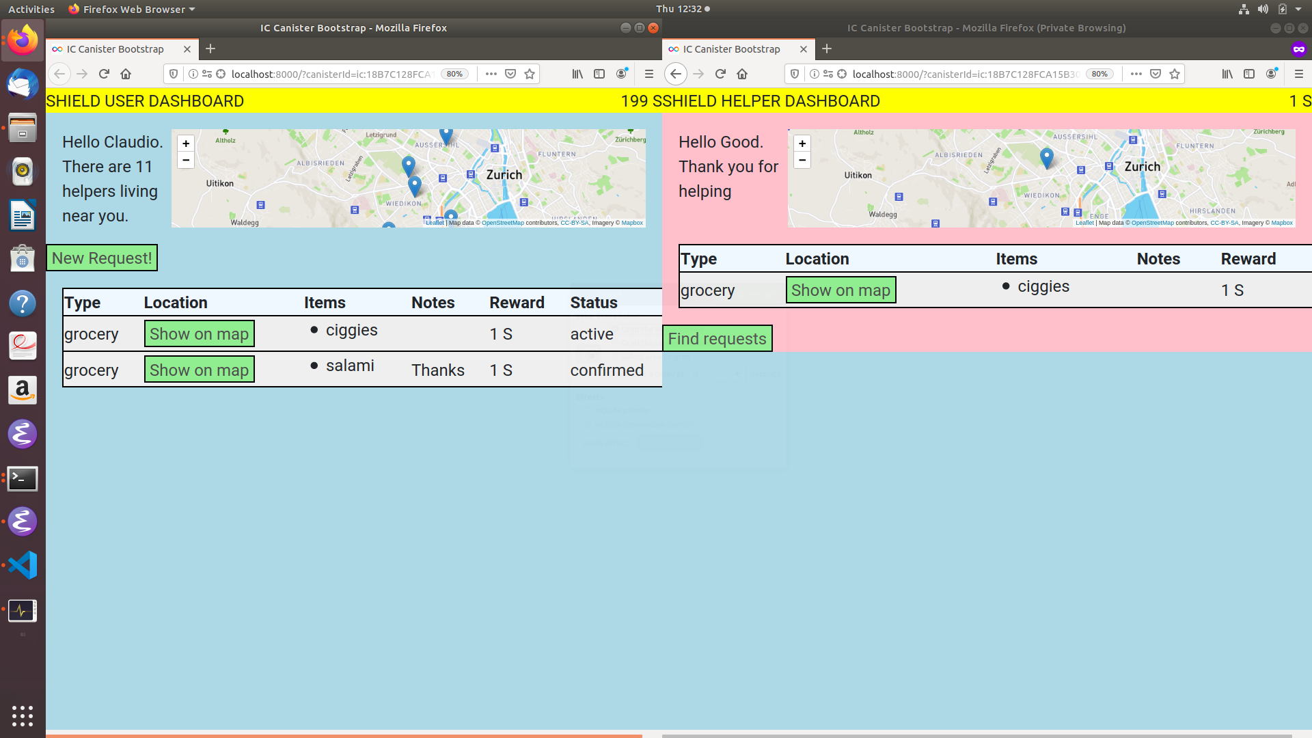Click the Reader View icon in left browser
The image size is (1312, 738).
(599, 73)
